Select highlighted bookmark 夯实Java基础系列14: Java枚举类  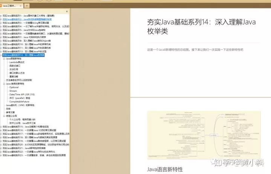23,55
